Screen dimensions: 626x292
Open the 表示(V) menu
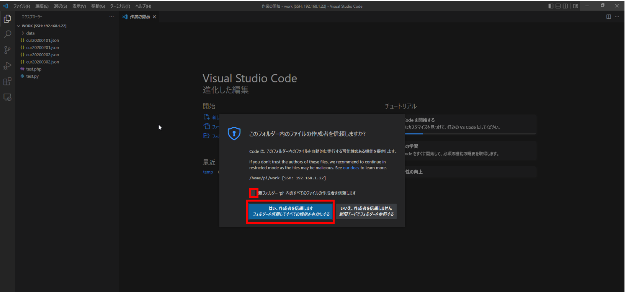click(79, 6)
